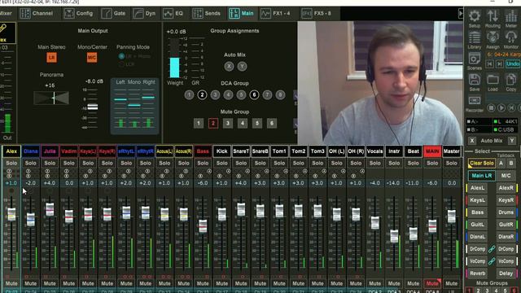Go to previous scene with skip-back icon
Viewport: 521px width, 293px height.
pyautogui.click(x=489, y=63)
